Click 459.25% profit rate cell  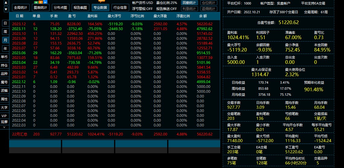click(x=95, y=33)
